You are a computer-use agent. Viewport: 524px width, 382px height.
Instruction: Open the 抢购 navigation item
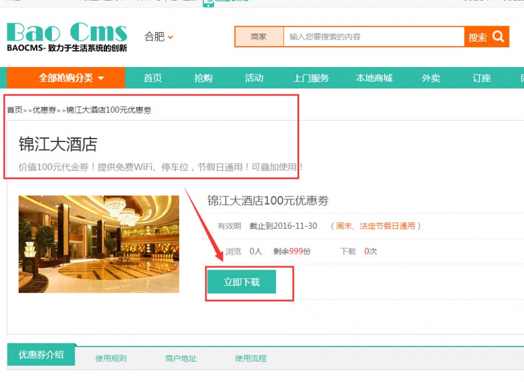click(x=203, y=78)
